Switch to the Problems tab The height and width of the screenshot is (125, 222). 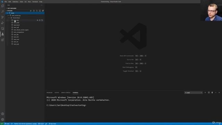(49, 93)
